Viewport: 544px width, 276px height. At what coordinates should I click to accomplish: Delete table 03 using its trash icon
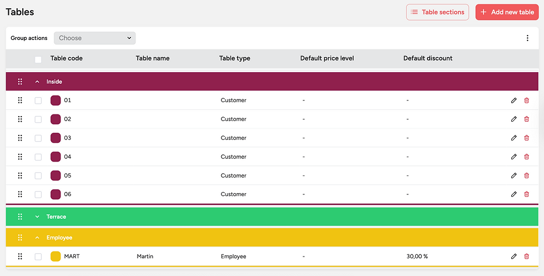526,138
